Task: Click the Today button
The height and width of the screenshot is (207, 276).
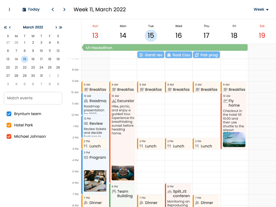Action: pos(31,9)
